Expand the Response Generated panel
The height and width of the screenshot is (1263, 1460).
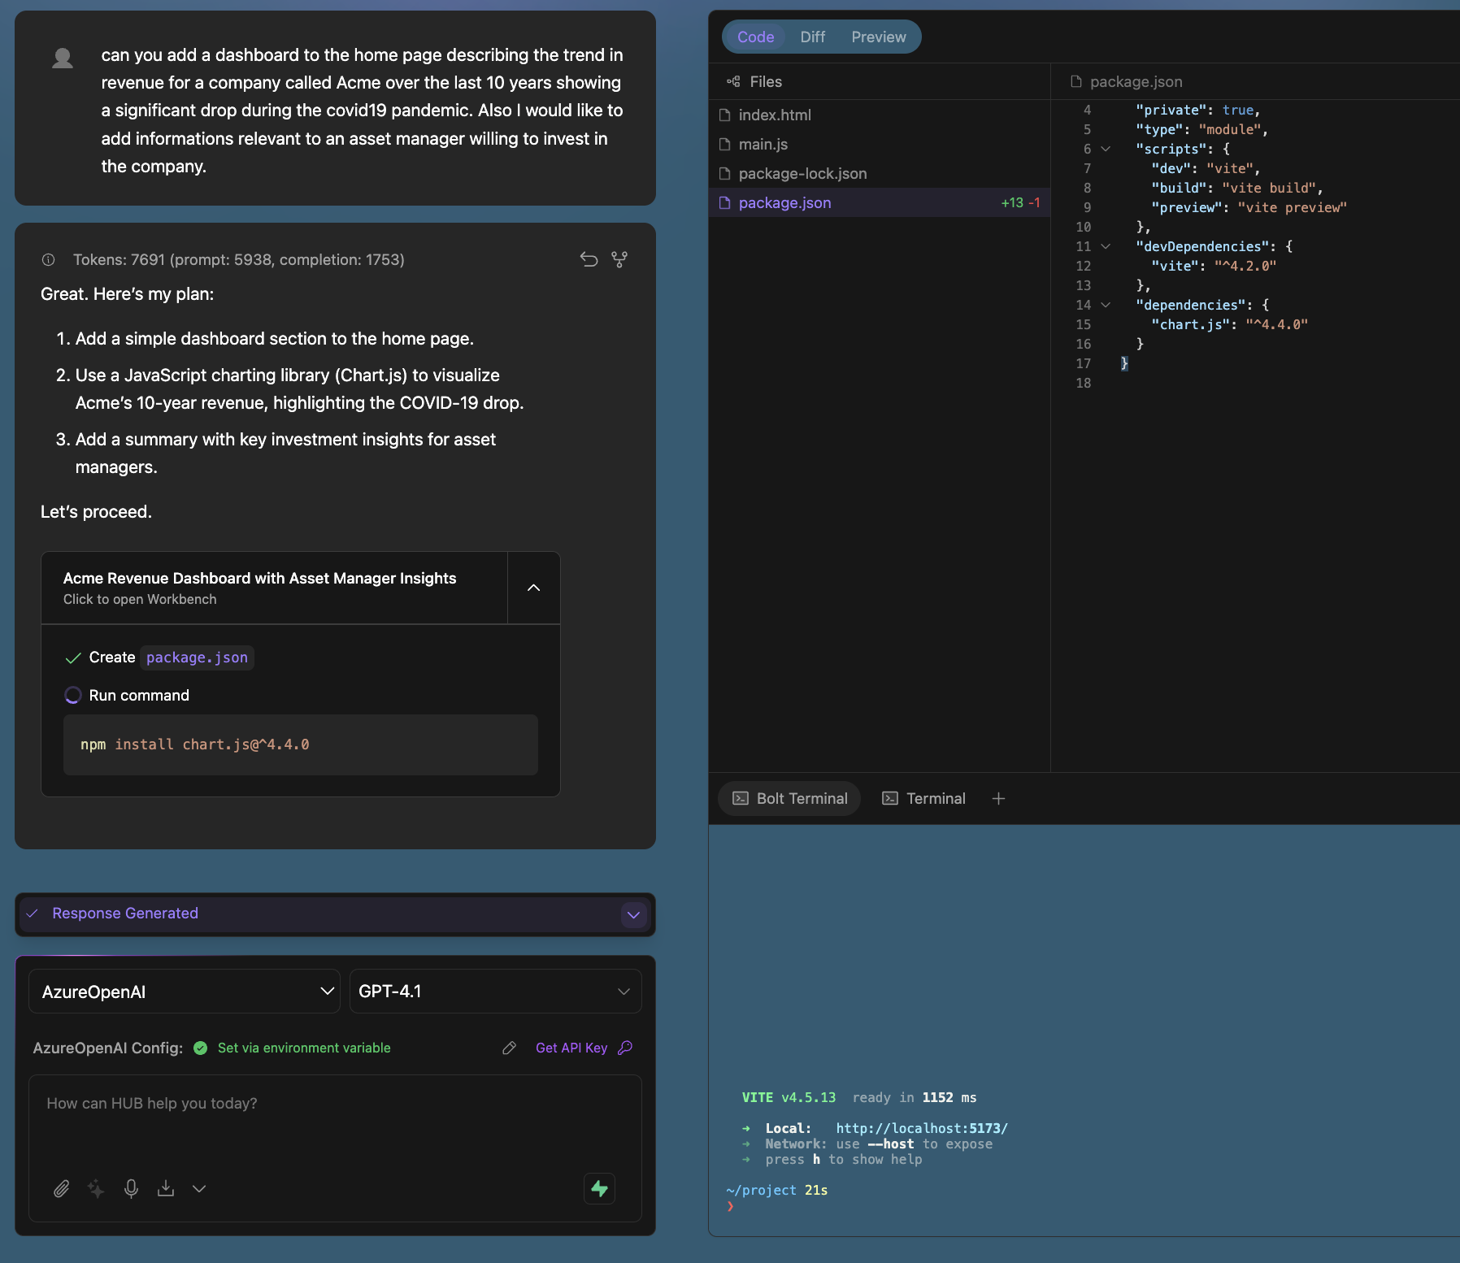pos(634,914)
